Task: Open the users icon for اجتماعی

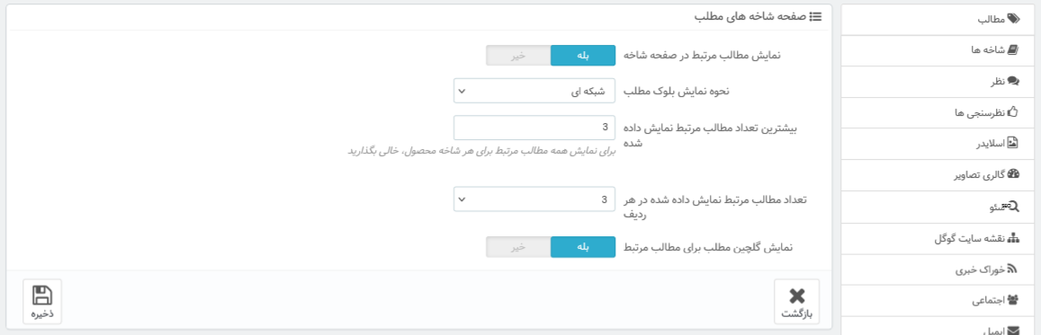Action: coord(1013,300)
